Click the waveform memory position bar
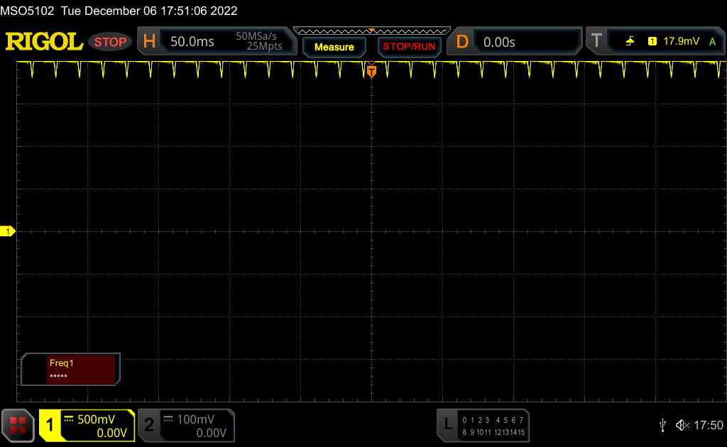The width and height of the screenshot is (727, 447). point(371,31)
